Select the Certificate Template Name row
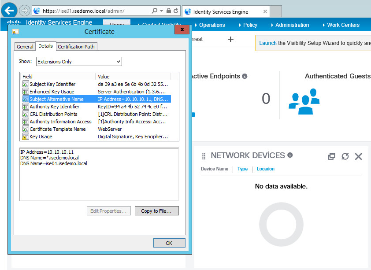Screen dimensions: 371x270 [x=96, y=129]
